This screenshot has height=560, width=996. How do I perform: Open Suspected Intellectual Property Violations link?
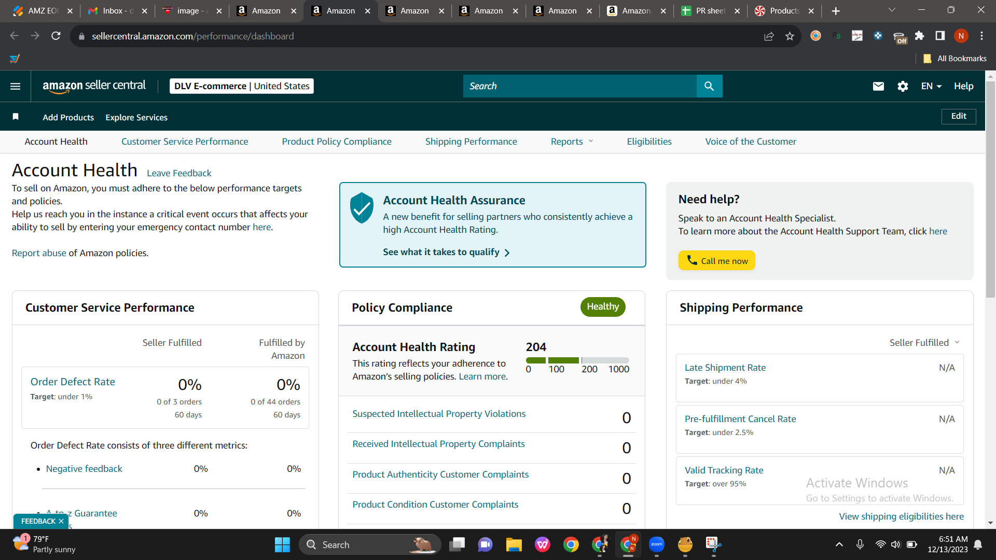(439, 414)
